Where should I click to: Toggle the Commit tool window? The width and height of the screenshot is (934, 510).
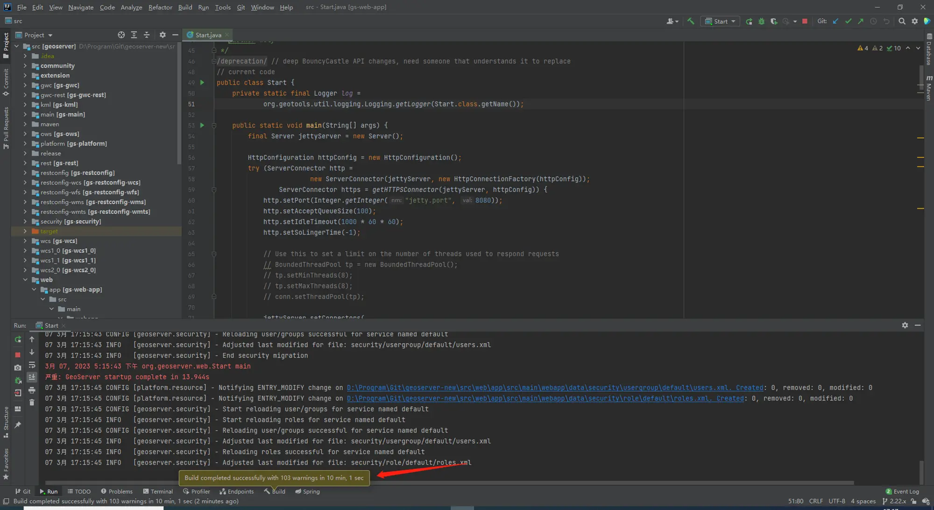[6, 82]
